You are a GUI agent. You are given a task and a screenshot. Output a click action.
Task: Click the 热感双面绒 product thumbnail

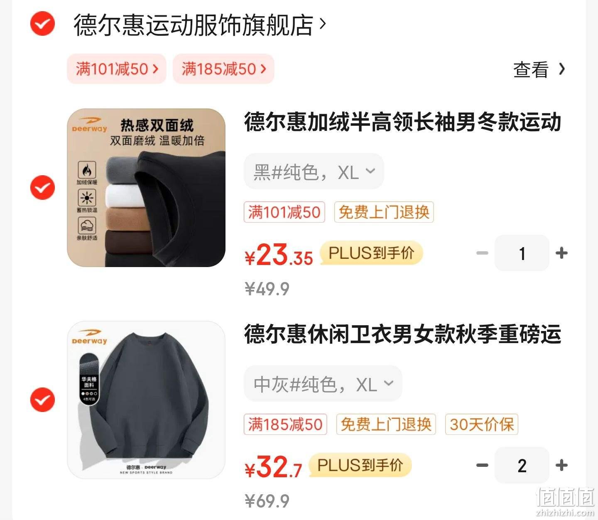(x=146, y=188)
